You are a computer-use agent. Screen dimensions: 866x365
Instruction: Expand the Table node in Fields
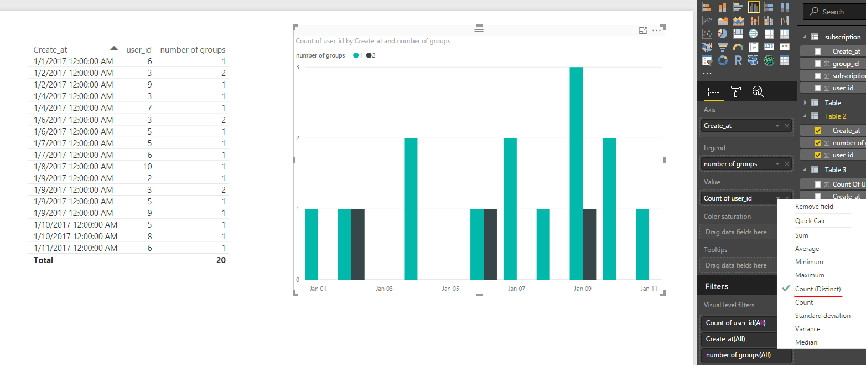[805, 102]
